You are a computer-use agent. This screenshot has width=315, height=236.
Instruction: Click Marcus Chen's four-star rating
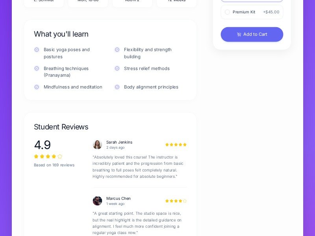point(176,201)
